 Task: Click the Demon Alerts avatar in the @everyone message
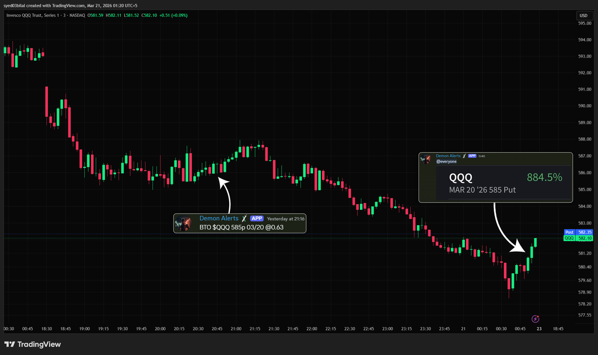tap(426, 159)
